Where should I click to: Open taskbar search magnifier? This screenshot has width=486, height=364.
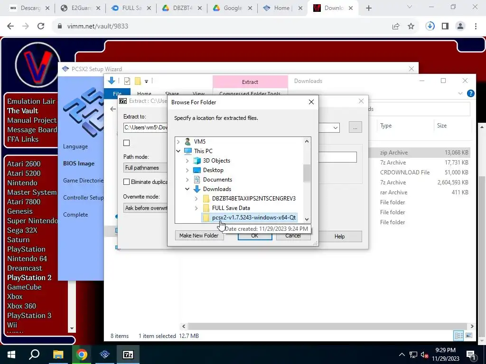[x=34, y=355]
